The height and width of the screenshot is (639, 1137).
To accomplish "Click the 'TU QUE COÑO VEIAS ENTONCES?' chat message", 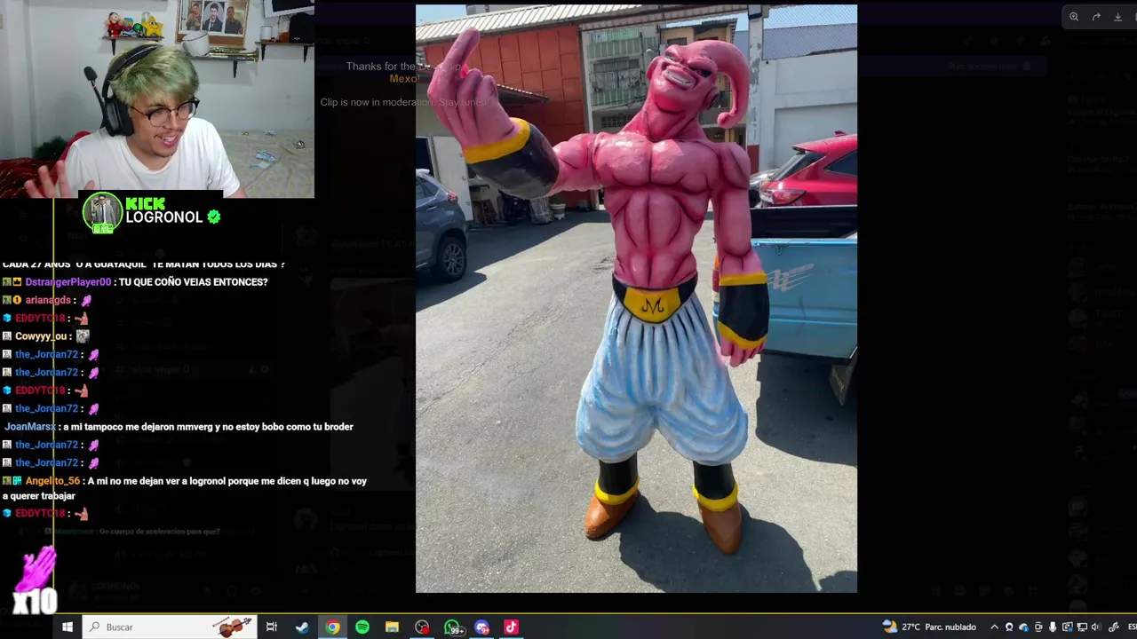I will coord(193,282).
